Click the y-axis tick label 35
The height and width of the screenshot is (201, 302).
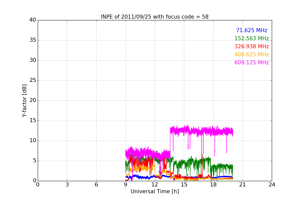(33, 40)
